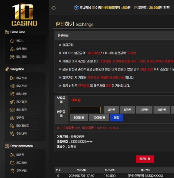Viewport: 174px width, 178px height.
Task: Click the 2024/07/01 17:40 date cell
Action: tap(81, 176)
